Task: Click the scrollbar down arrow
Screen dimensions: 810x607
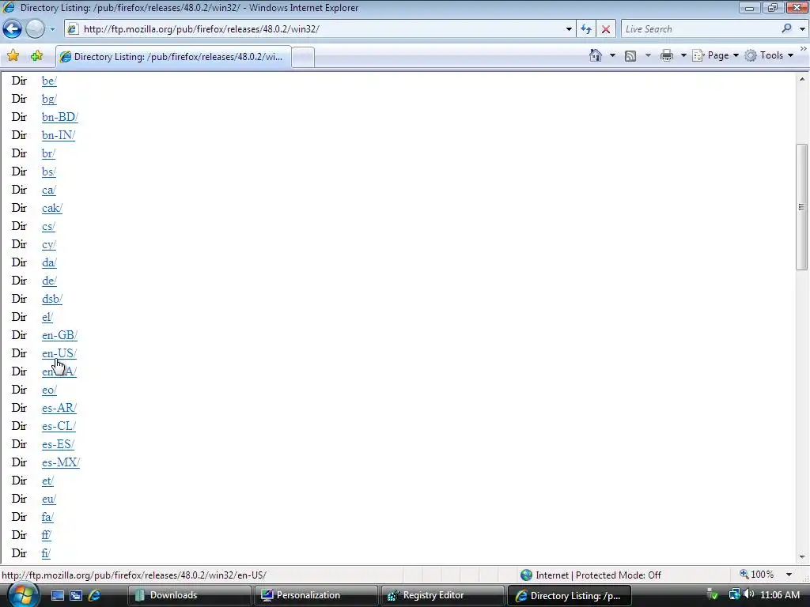Action: [x=802, y=557]
